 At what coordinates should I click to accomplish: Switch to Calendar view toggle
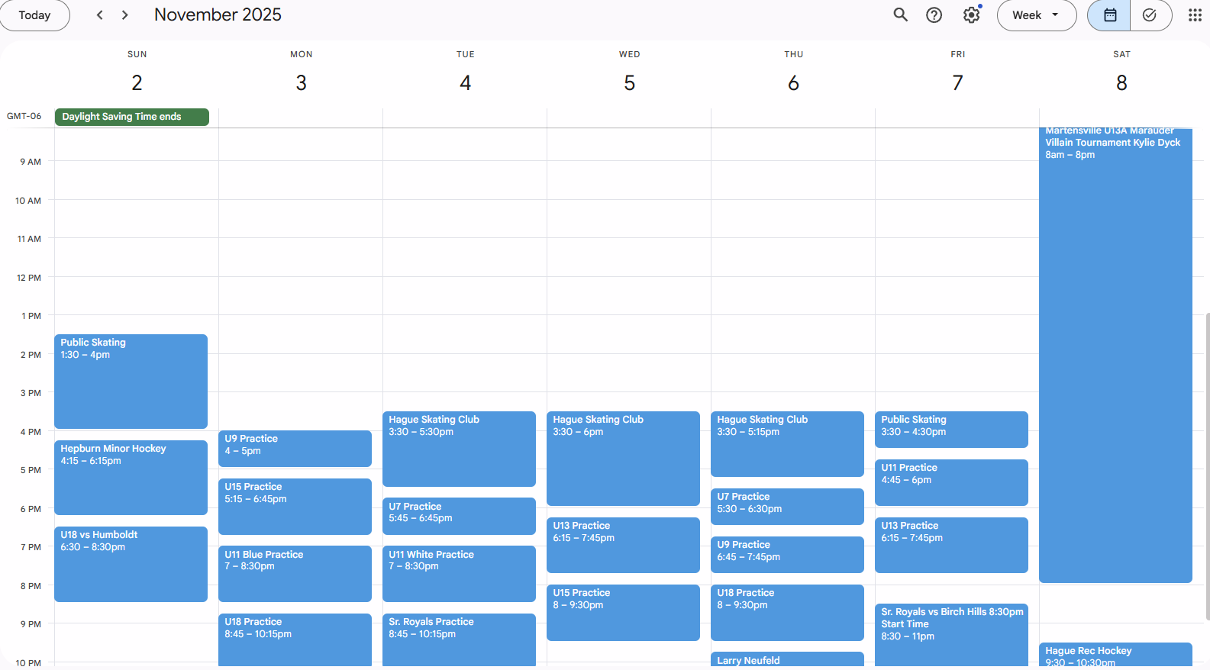click(x=1109, y=15)
